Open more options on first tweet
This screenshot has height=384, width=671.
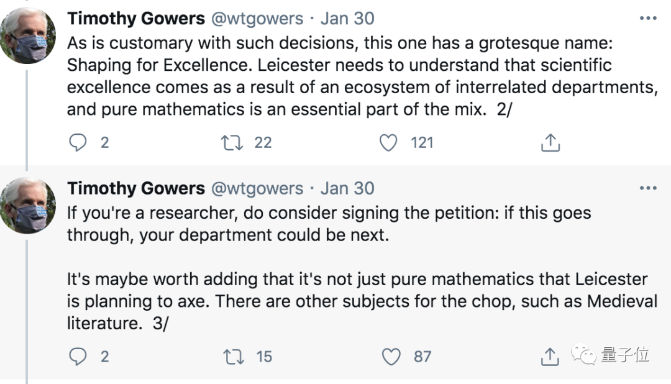648,19
